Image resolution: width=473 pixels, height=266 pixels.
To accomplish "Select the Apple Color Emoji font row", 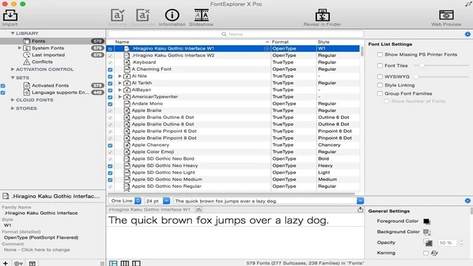I will (x=234, y=152).
